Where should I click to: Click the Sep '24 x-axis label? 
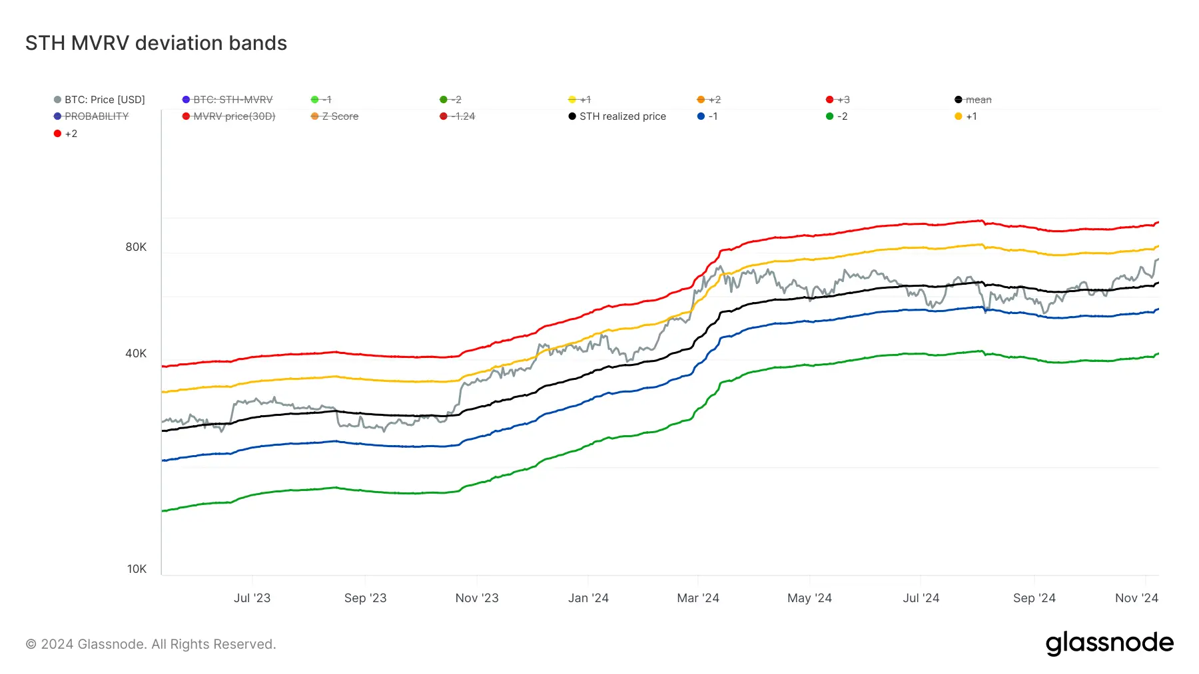pyautogui.click(x=1034, y=598)
